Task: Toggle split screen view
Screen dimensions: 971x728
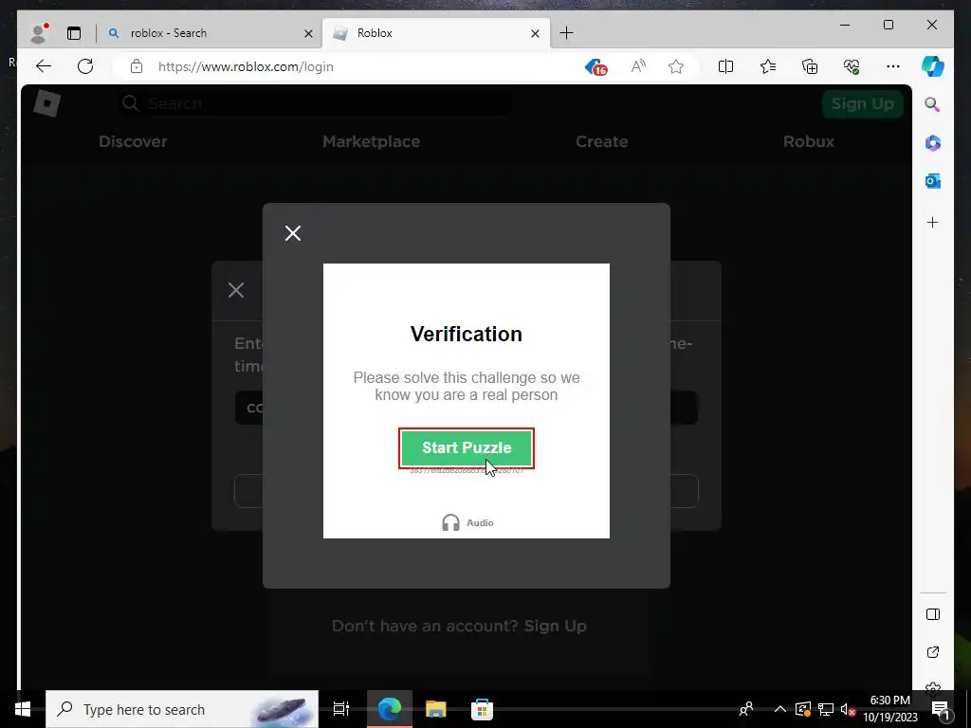Action: tap(725, 66)
